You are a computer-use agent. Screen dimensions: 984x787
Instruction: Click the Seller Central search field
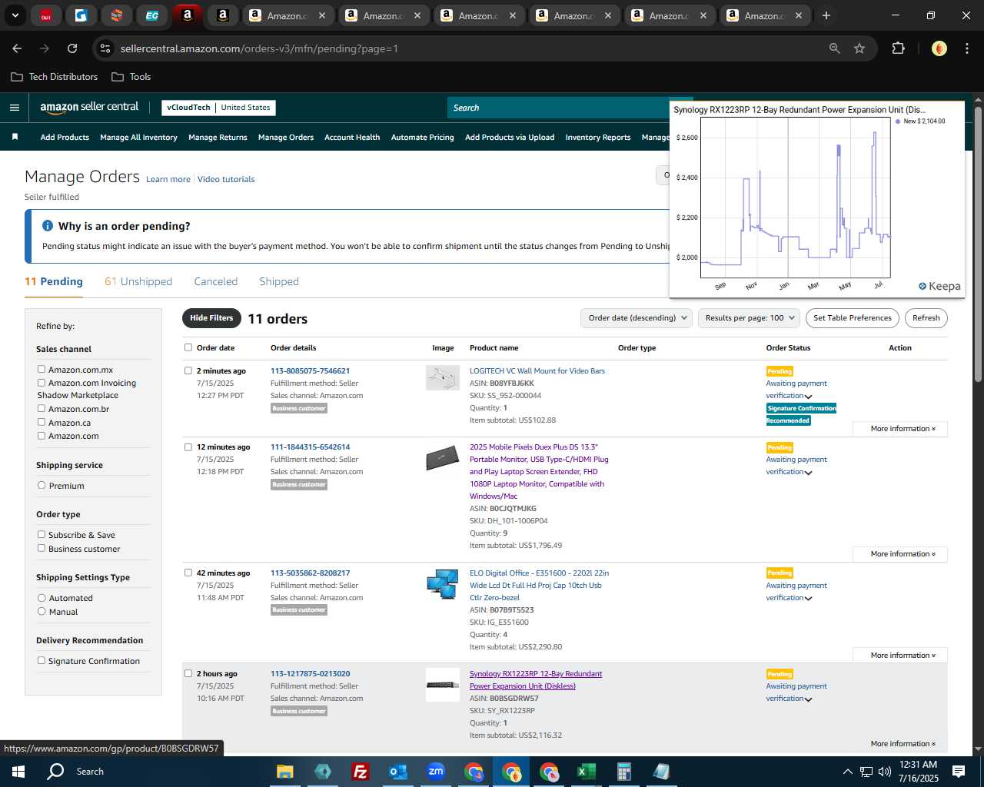tap(557, 108)
